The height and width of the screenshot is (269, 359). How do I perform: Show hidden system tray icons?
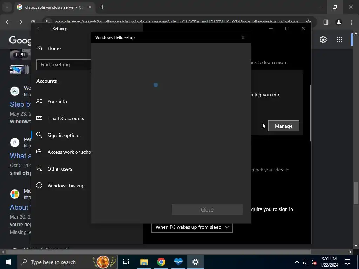[297, 262]
